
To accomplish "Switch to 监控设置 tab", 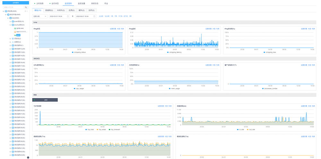I will click(81, 4).
